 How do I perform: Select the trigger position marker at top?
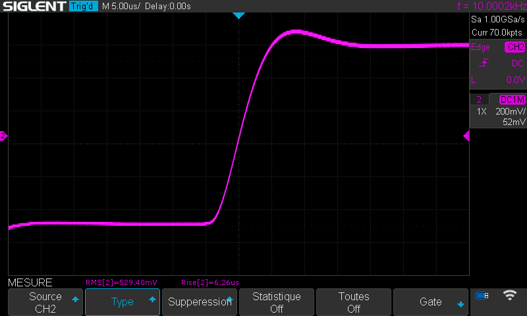238,15
